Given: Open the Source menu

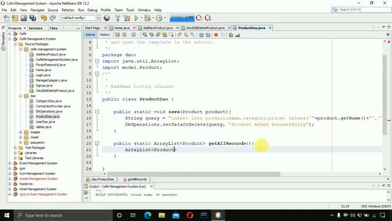Looking at the screenshot, I should pos(53,10).
